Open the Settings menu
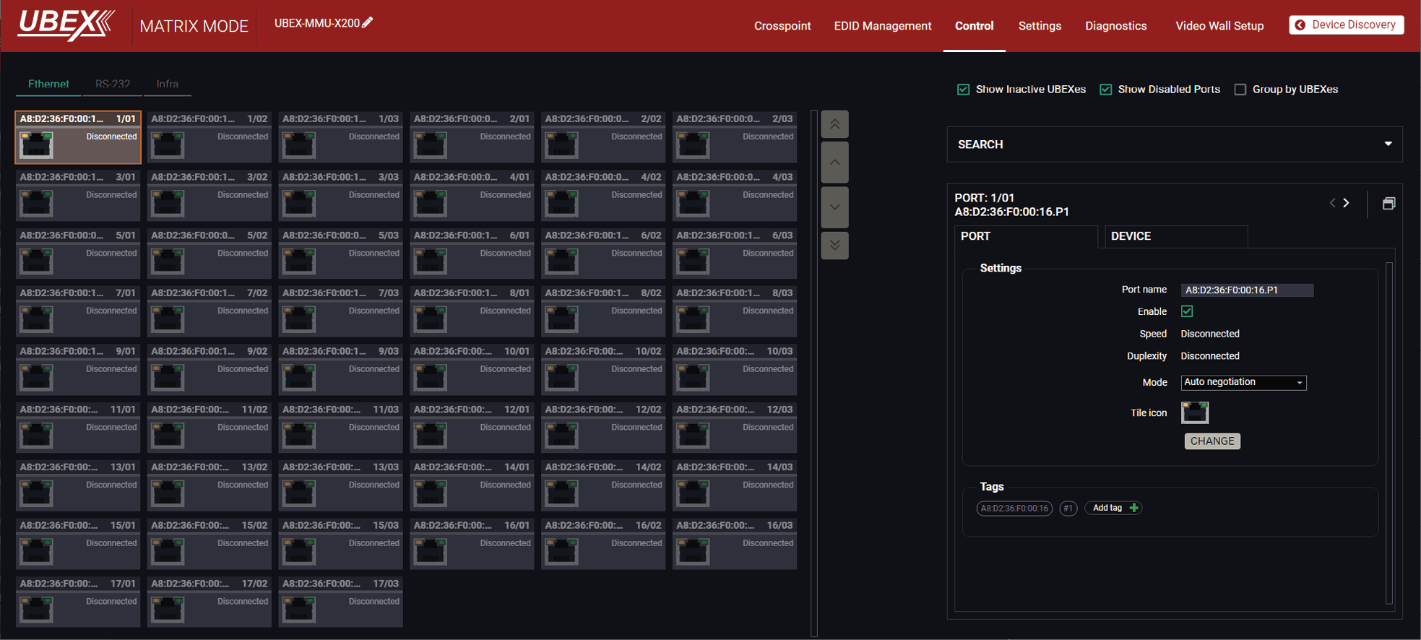 click(1040, 26)
